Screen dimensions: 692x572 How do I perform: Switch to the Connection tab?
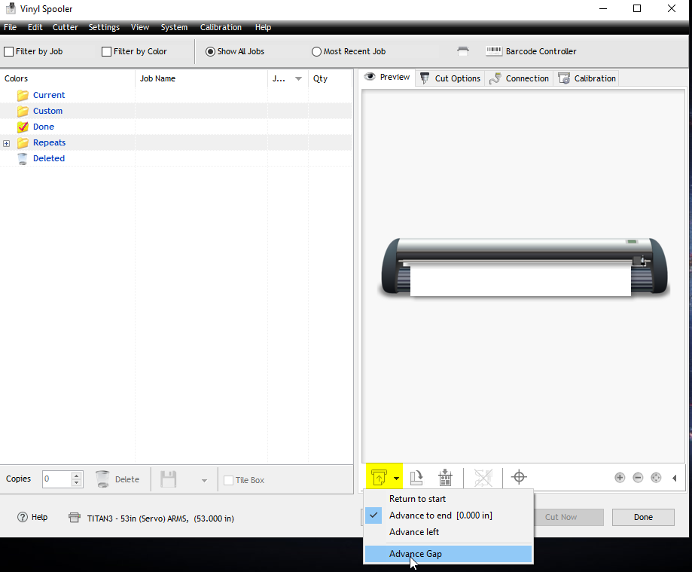coord(519,78)
